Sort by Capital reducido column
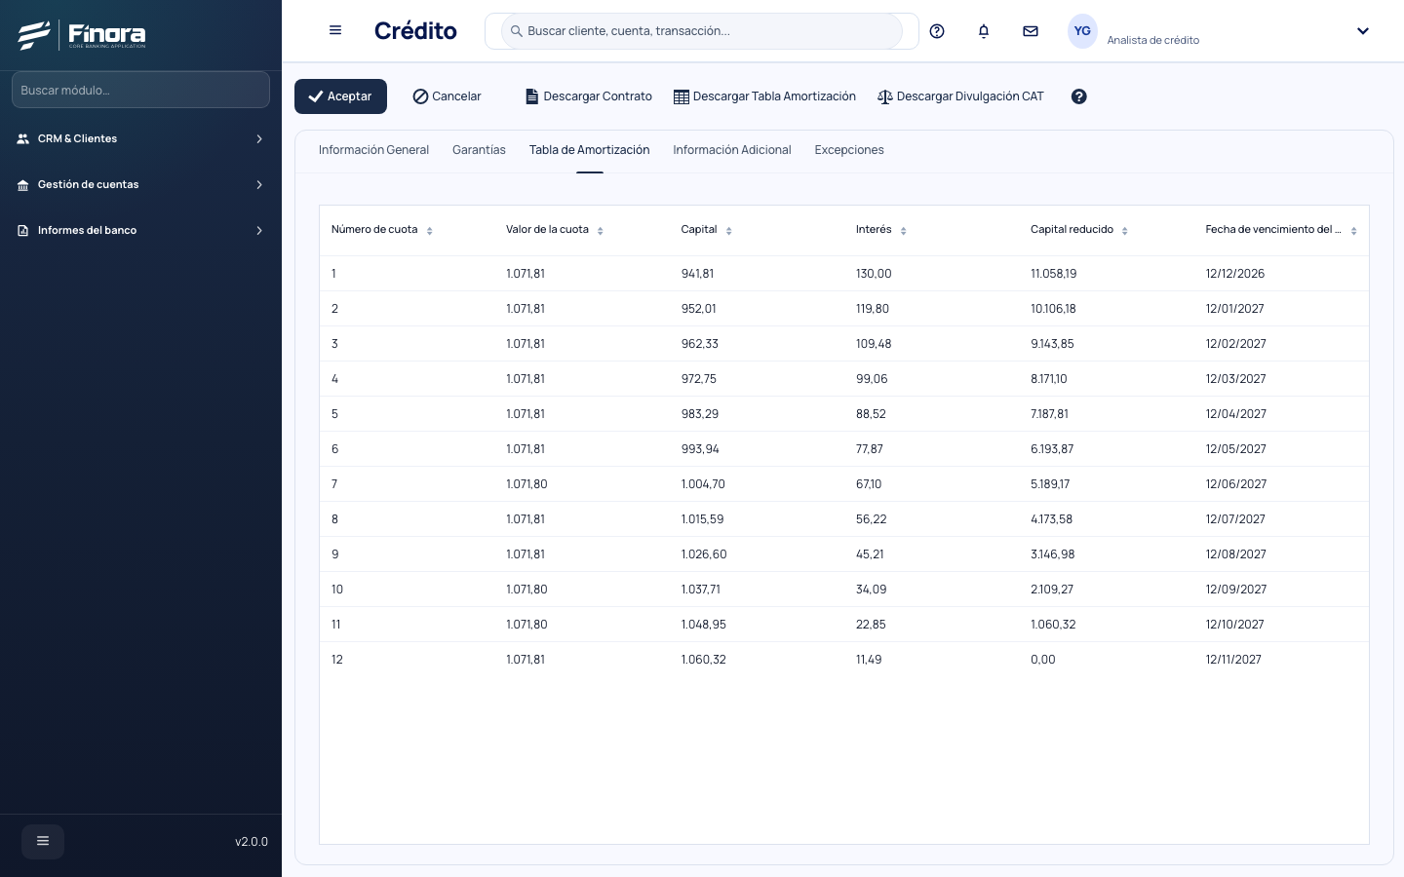This screenshot has height=877, width=1404. 1125,231
